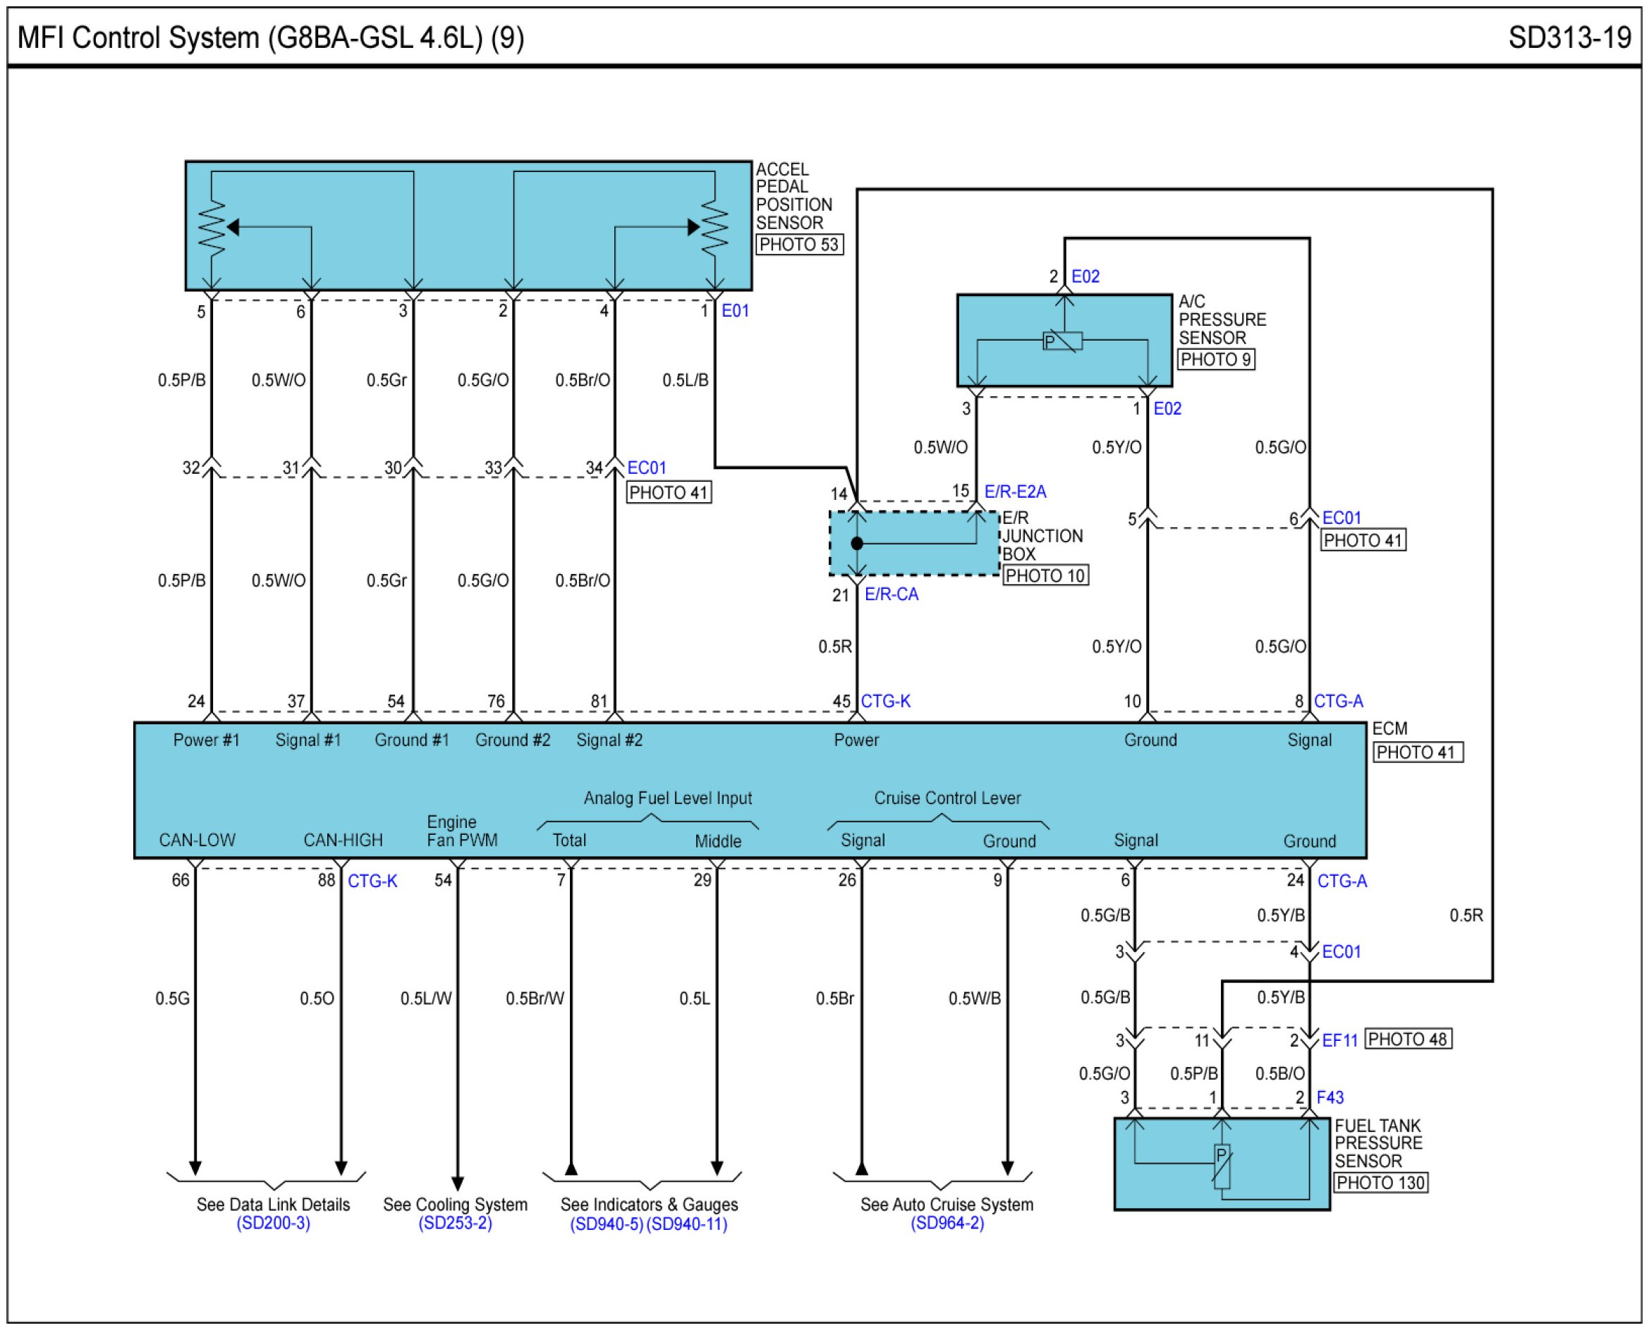
Task: Click the E/R-CA connector label
Action: pyautogui.click(x=892, y=594)
